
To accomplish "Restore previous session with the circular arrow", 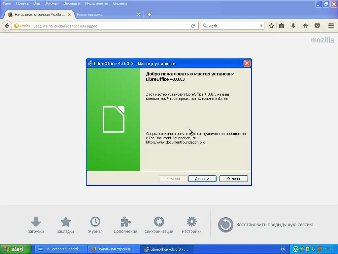I will point(225,225).
